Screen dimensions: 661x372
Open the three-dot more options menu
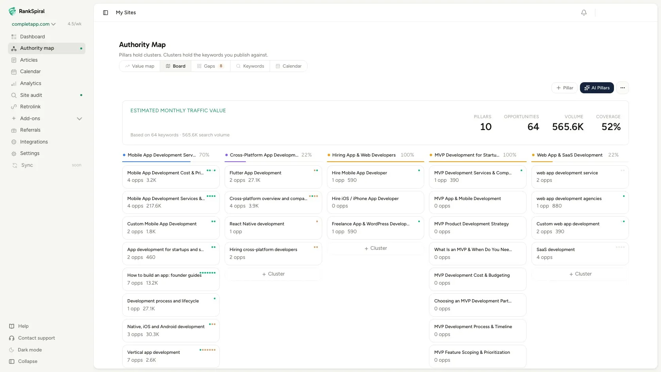[x=623, y=88]
